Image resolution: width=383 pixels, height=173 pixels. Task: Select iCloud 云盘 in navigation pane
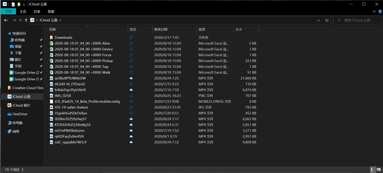click(x=22, y=96)
